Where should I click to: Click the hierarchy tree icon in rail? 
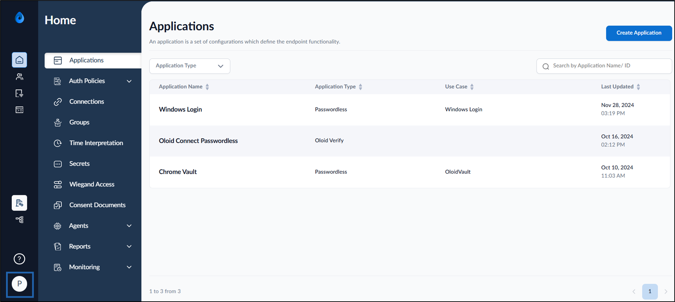[20, 220]
